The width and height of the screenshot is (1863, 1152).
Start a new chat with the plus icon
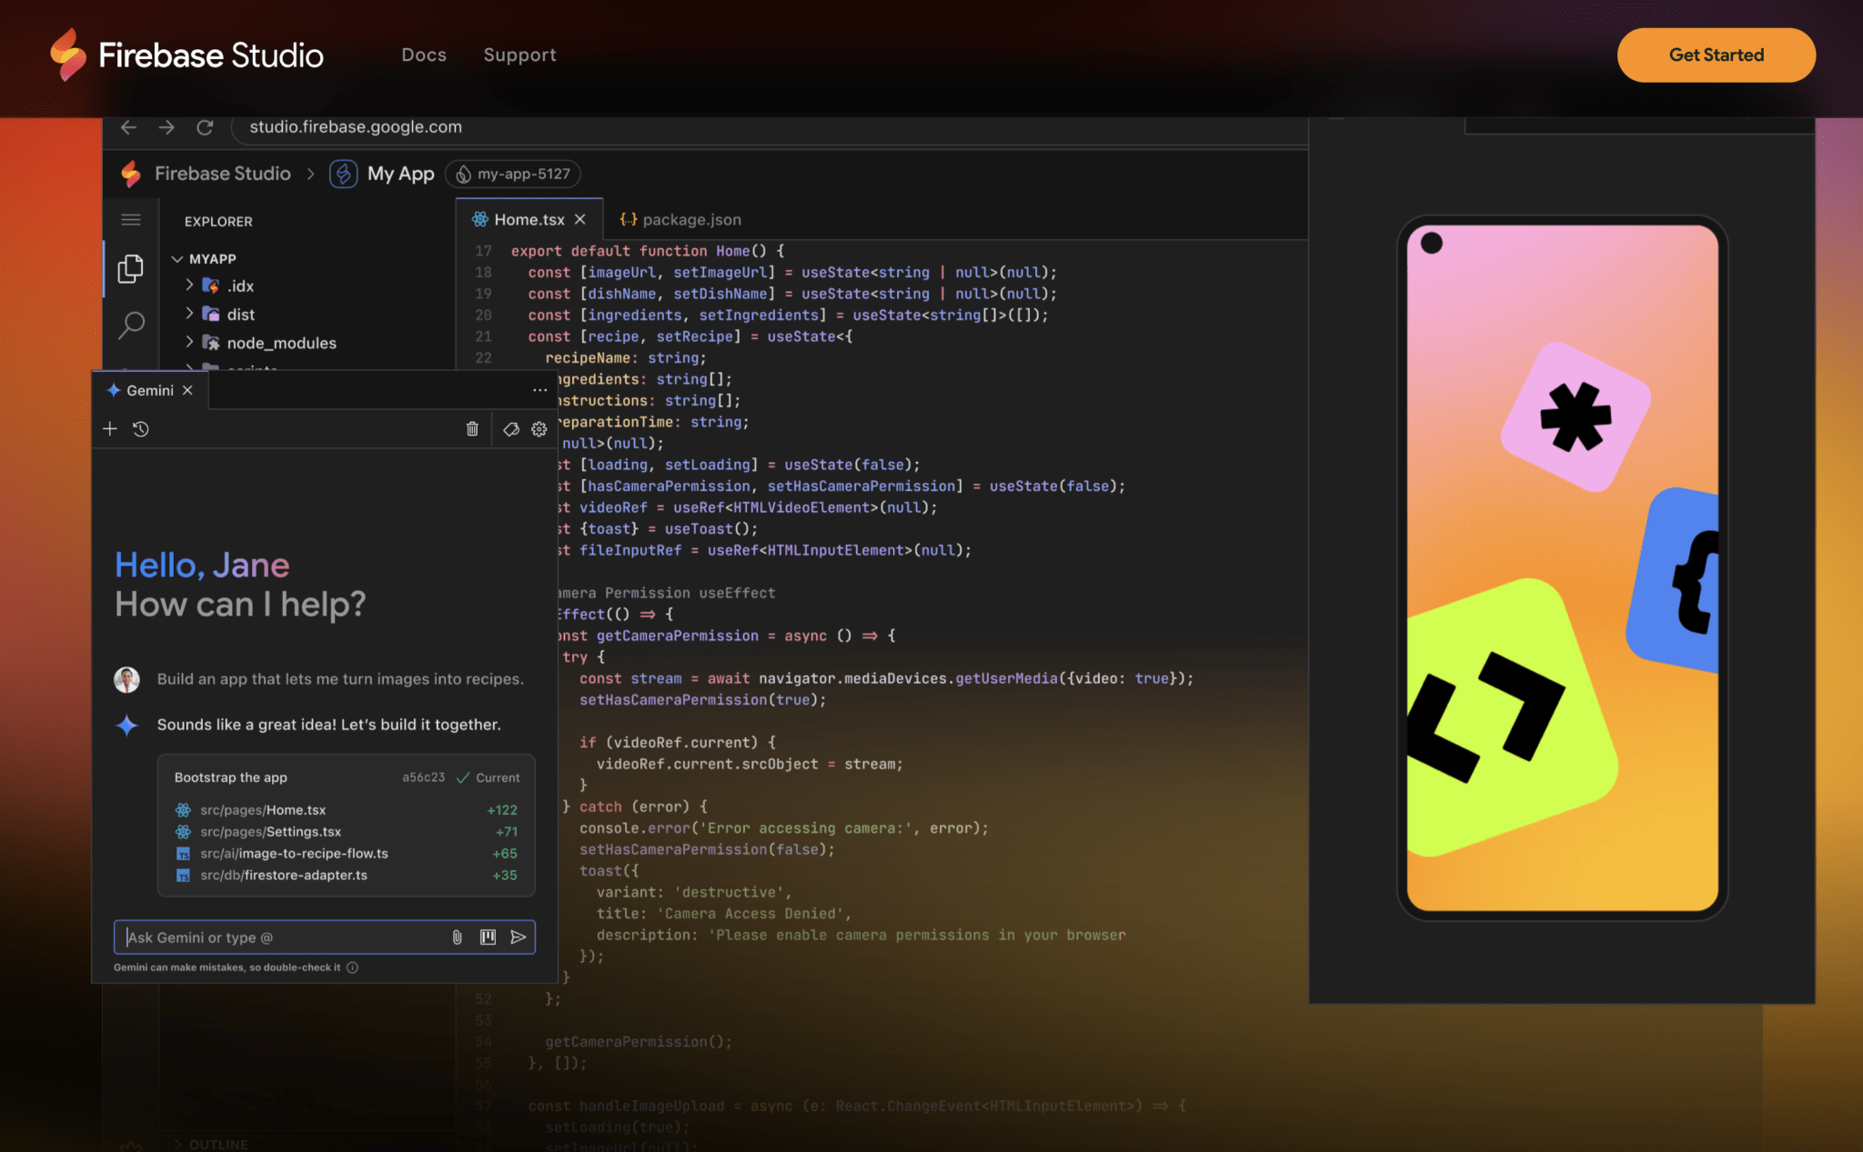point(109,428)
